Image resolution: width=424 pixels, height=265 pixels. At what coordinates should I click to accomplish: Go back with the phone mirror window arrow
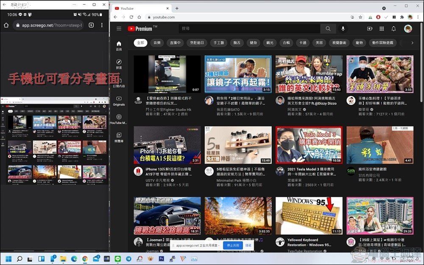(x=4, y=5)
